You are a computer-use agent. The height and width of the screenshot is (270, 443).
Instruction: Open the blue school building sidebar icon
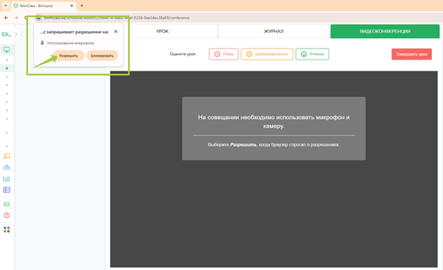click(7, 168)
